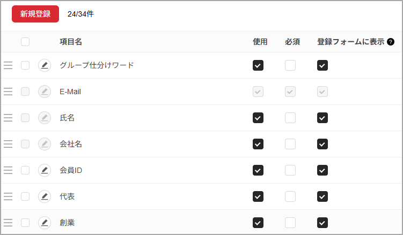Click the help icon beside 登録フォームに表示
The image size is (403, 235).
click(x=391, y=42)
